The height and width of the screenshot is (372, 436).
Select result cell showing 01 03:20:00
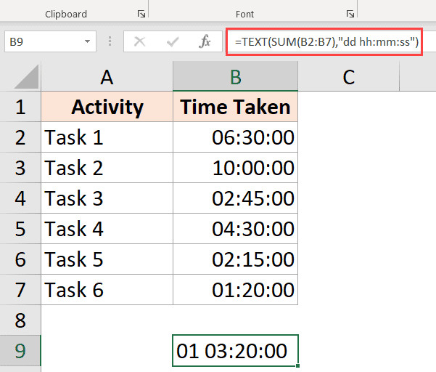(x=235, y=351)
